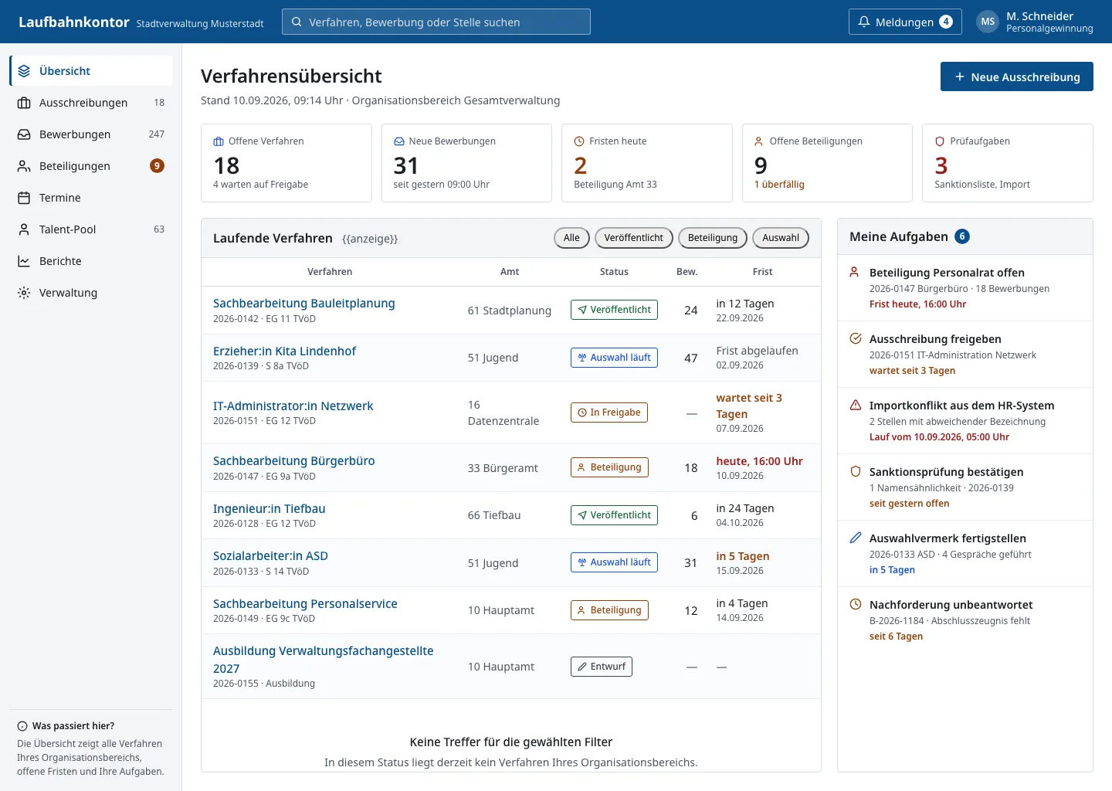Click 'heute, 16:00 Uhr' deadline text
This screenshot has width=1112, height=791.
tap(759, 461)
